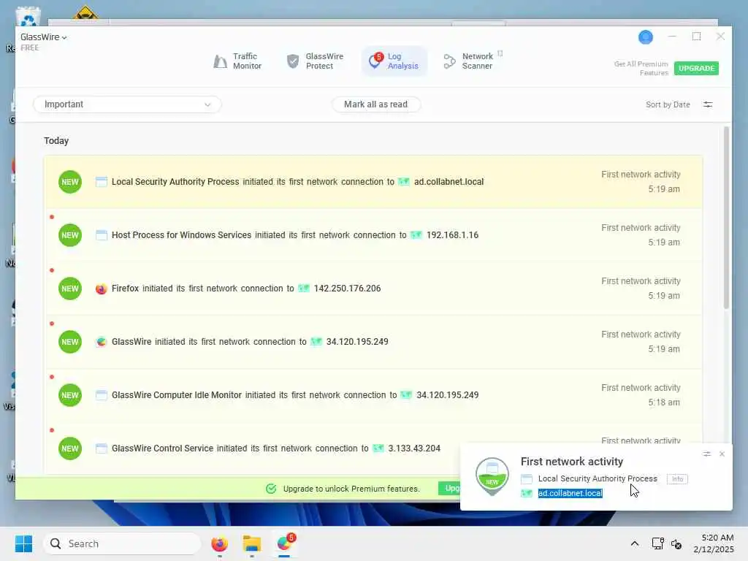Click host flag icon before 142.250.176.206

point(304,289)
